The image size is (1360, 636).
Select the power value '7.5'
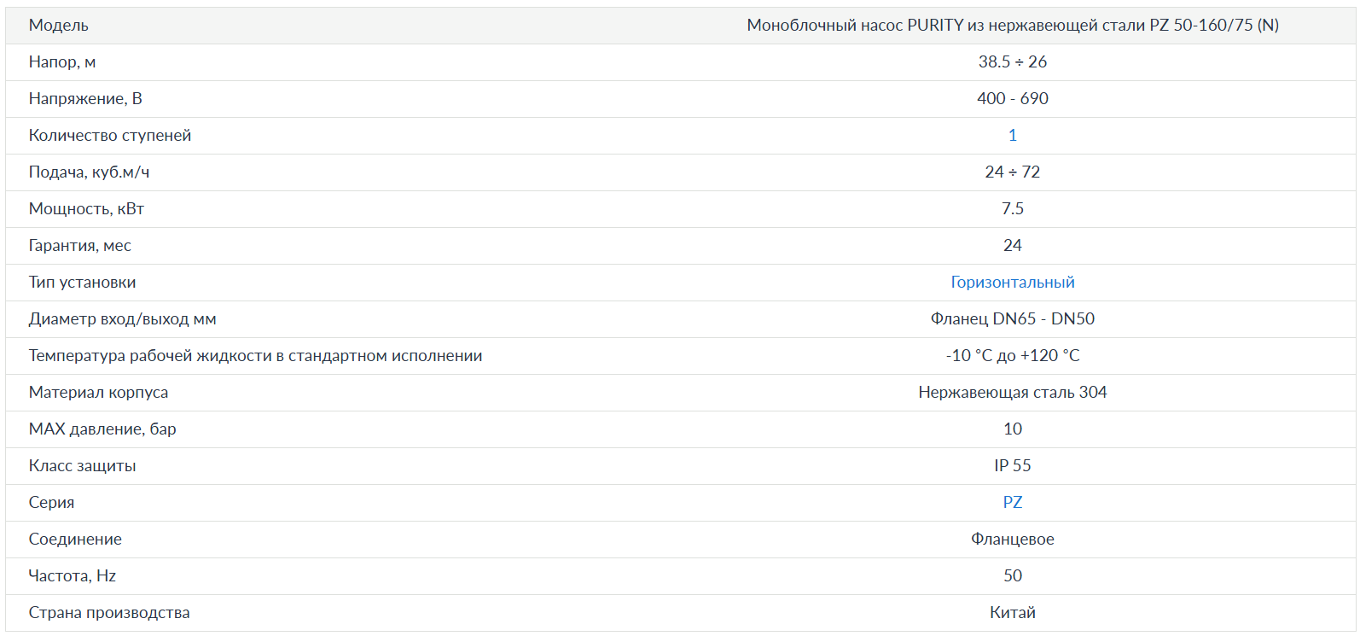click(x=1012, y=208)
